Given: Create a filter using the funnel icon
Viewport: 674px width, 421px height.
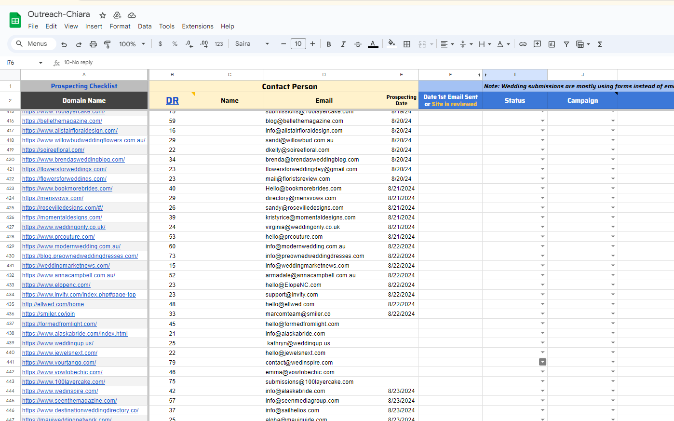Looking at the screenshot, I should point(566,44).
